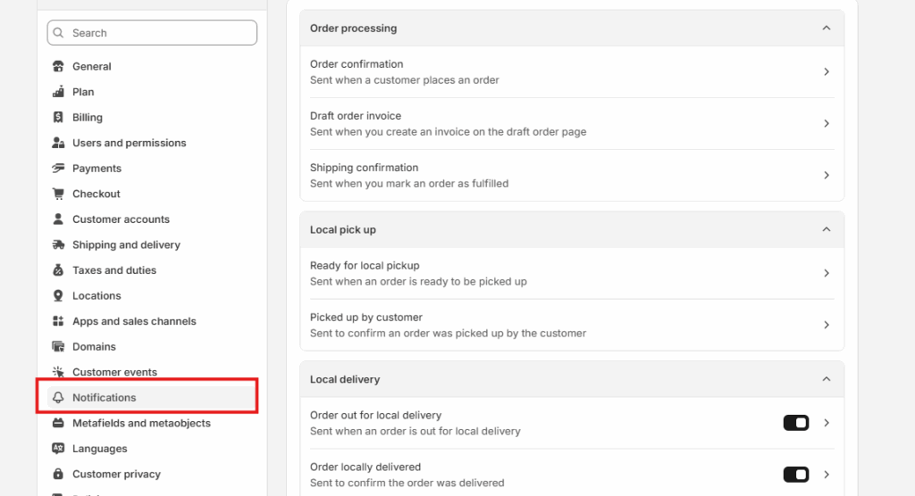The height and width of the screenshot is (496, 915).
Task: Open Draft order invoice notification
Action: (572, 123)
